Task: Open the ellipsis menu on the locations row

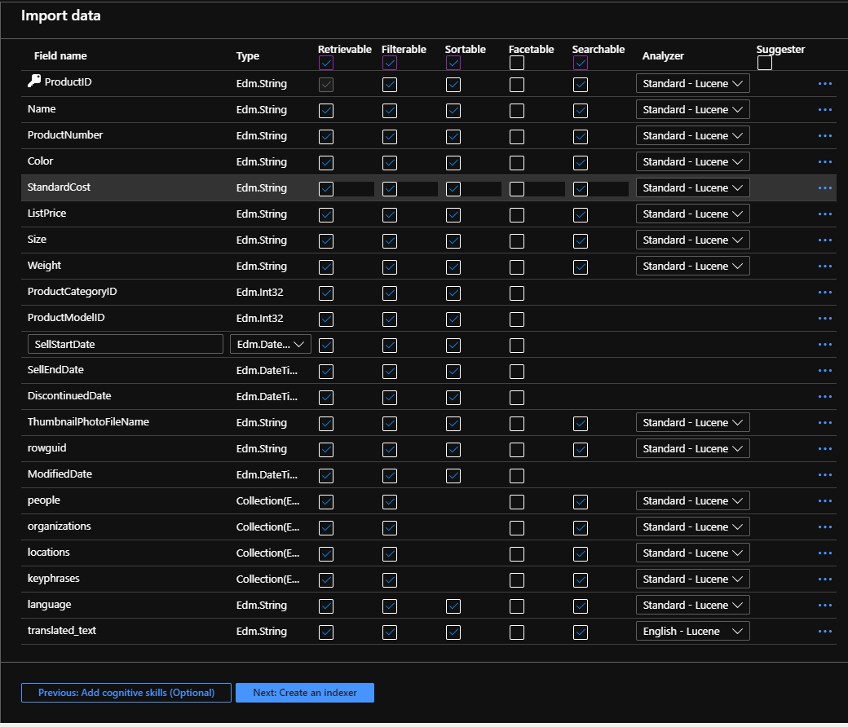Action: point(824,553)
